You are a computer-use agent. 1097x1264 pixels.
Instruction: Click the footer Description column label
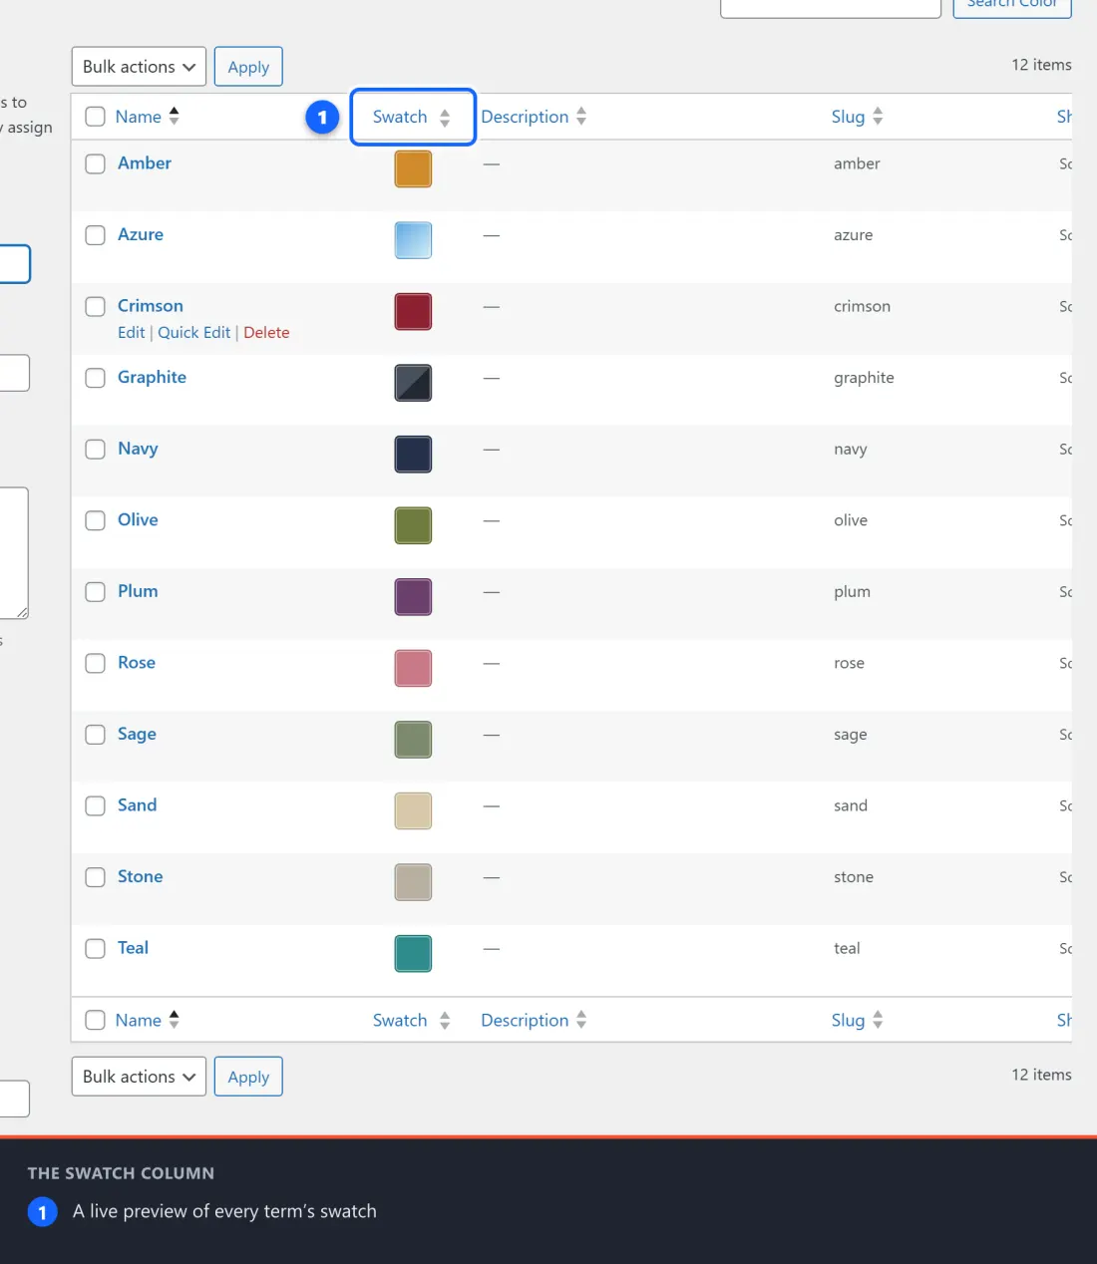(x=525, y=1020)
